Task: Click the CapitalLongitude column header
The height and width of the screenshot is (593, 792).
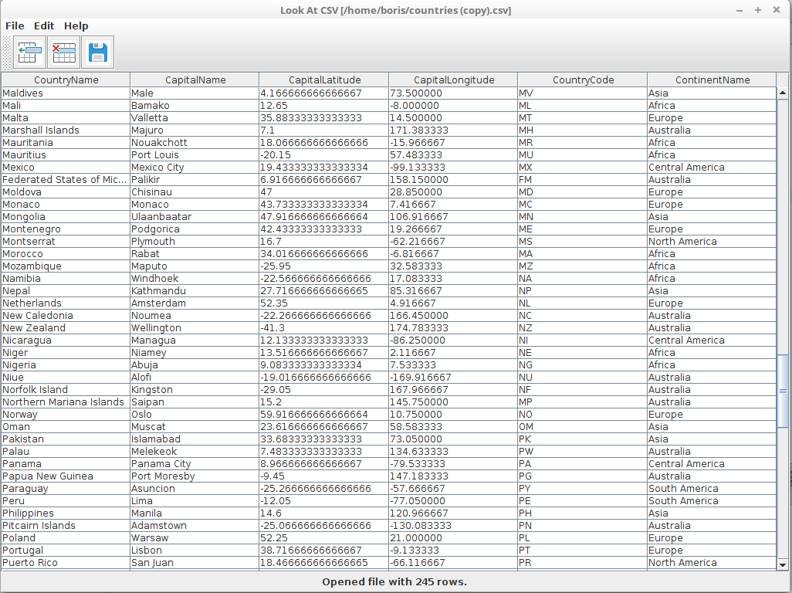Action: click(x=454, y=80)
